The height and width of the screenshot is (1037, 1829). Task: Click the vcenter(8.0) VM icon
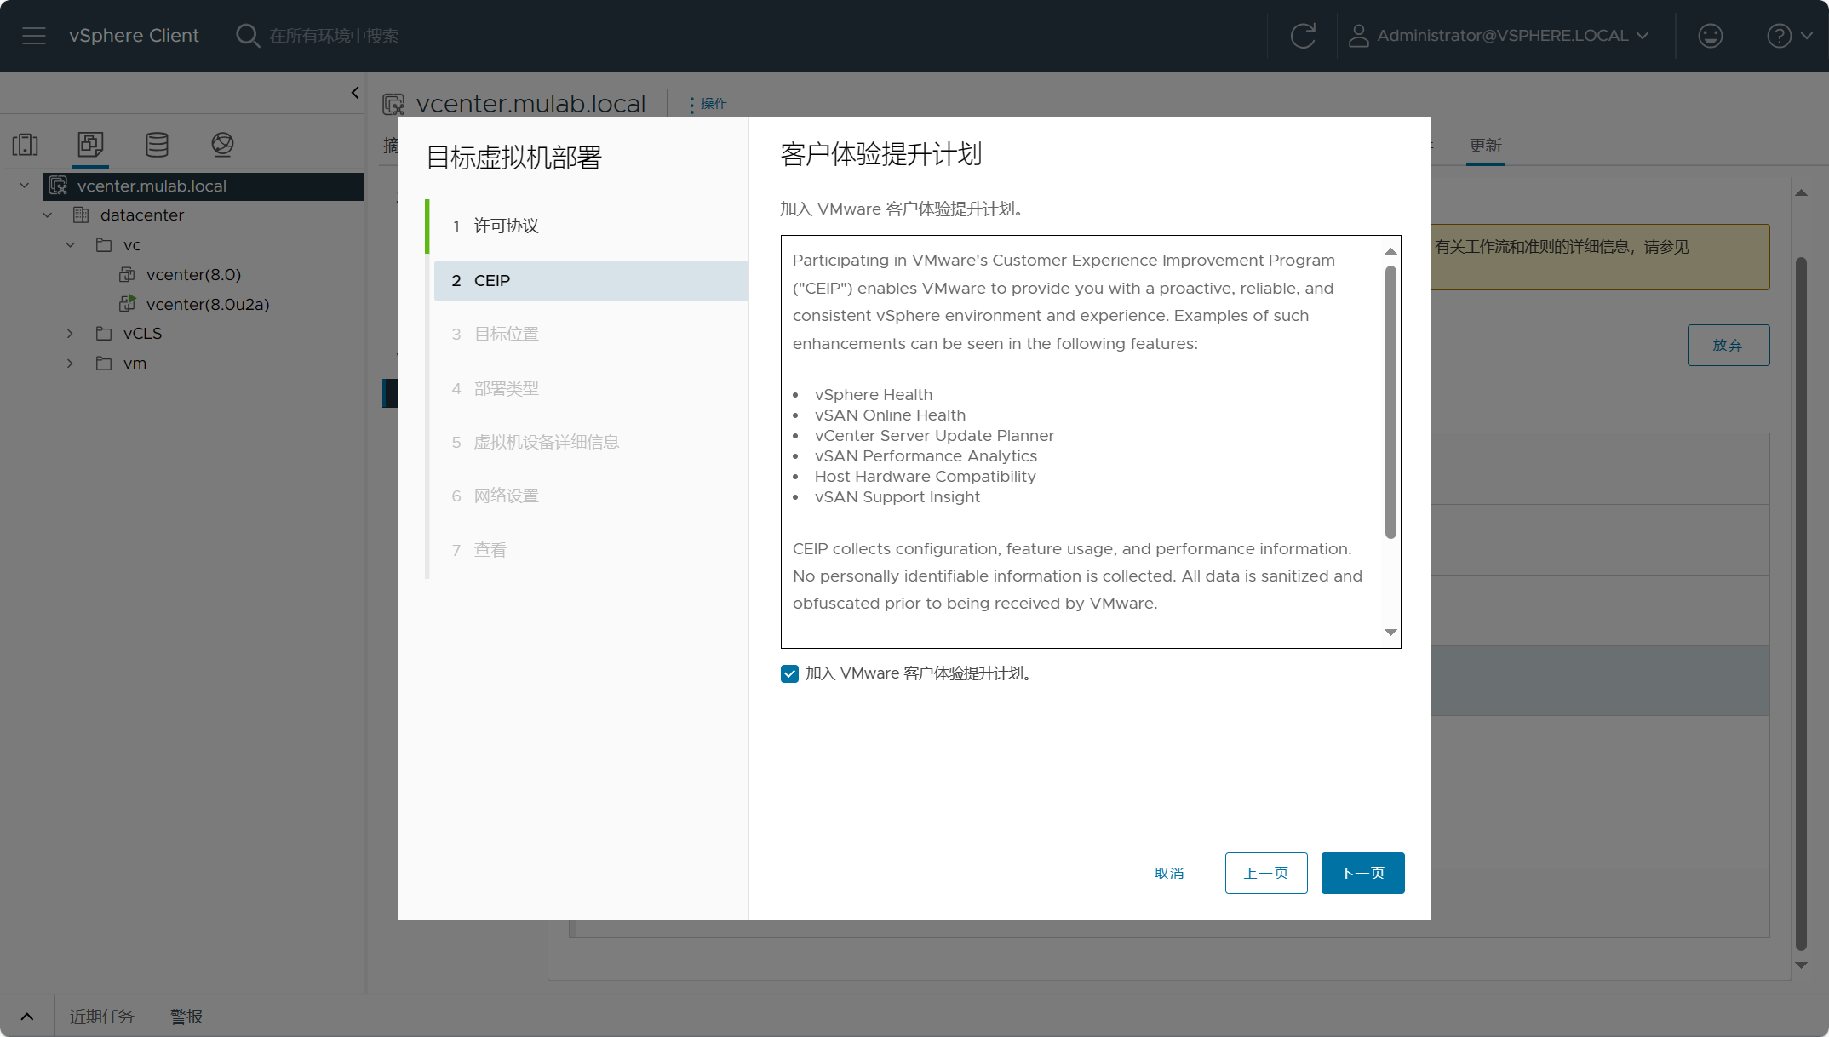[128, 274]
